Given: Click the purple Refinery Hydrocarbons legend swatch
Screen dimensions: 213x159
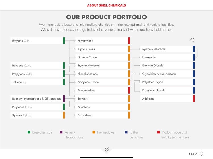Looking at the screenshot, I should click(61, 132).
